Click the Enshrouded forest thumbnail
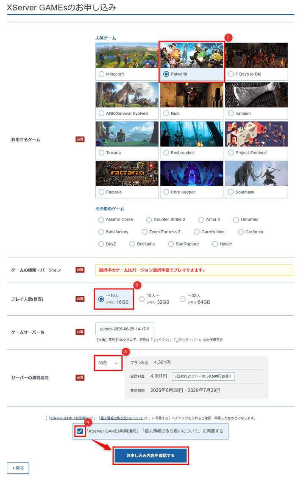301x478 pixels. pyautogui.click(x=192, y=134)
